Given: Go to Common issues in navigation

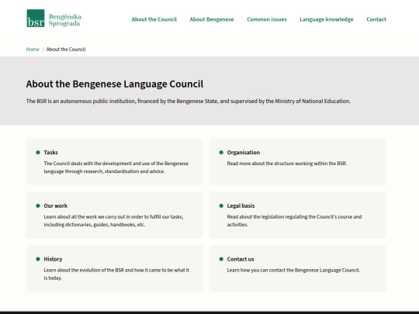Looking at the screenshot, I should [267, 19].
